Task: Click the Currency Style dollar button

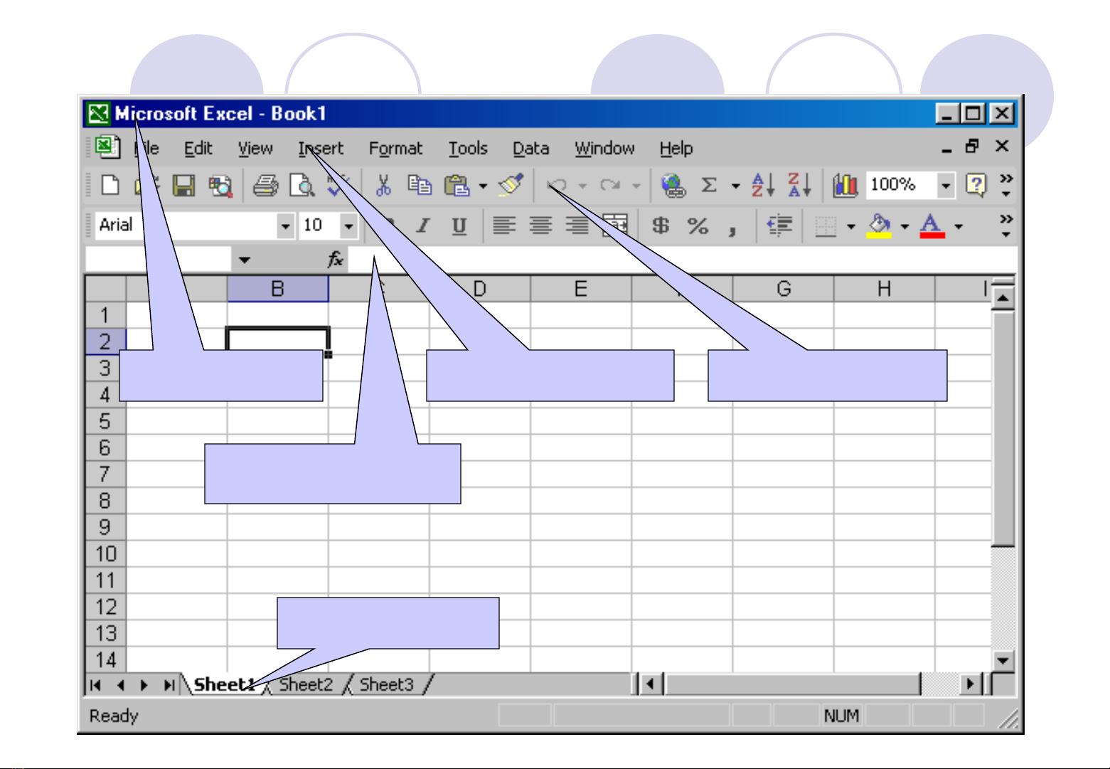Action: [661, 226]
